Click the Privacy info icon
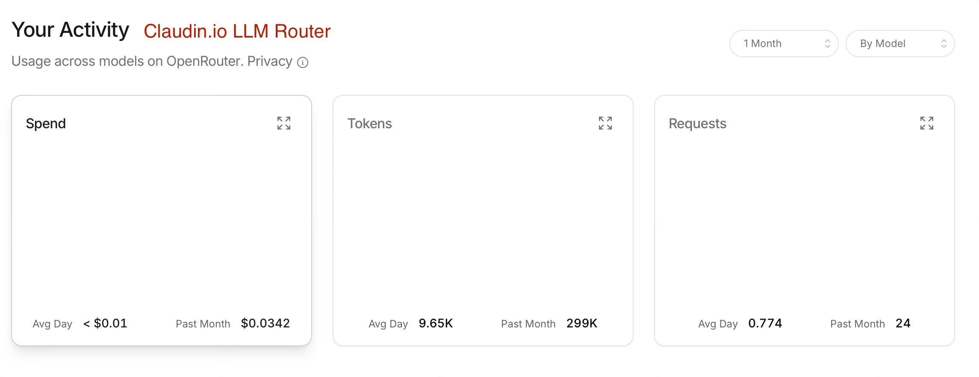The width and height of the screenshot is (979, 377). click(303, 62)
